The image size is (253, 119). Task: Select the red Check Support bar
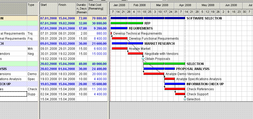[x=180, y=94]
